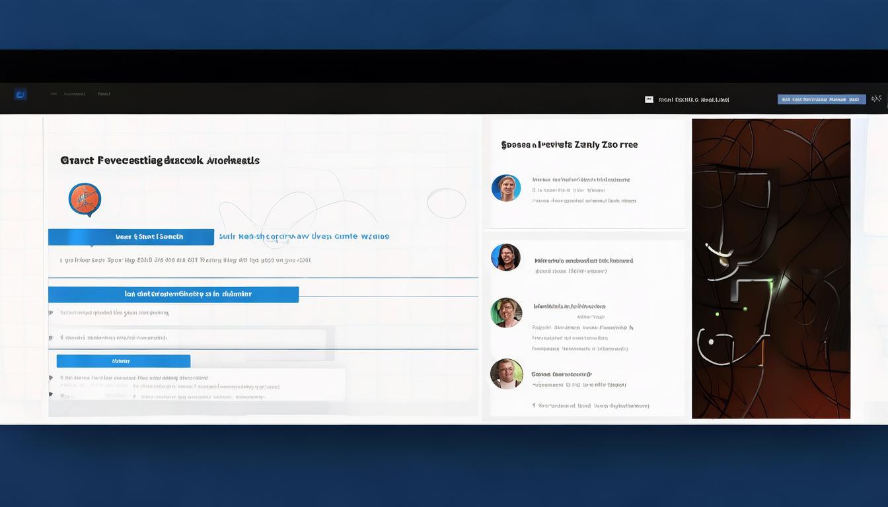The image size is (888, 507).
Task: Click the icon at the header's far right
Action: pyautogui.click(x=876, y=99)
